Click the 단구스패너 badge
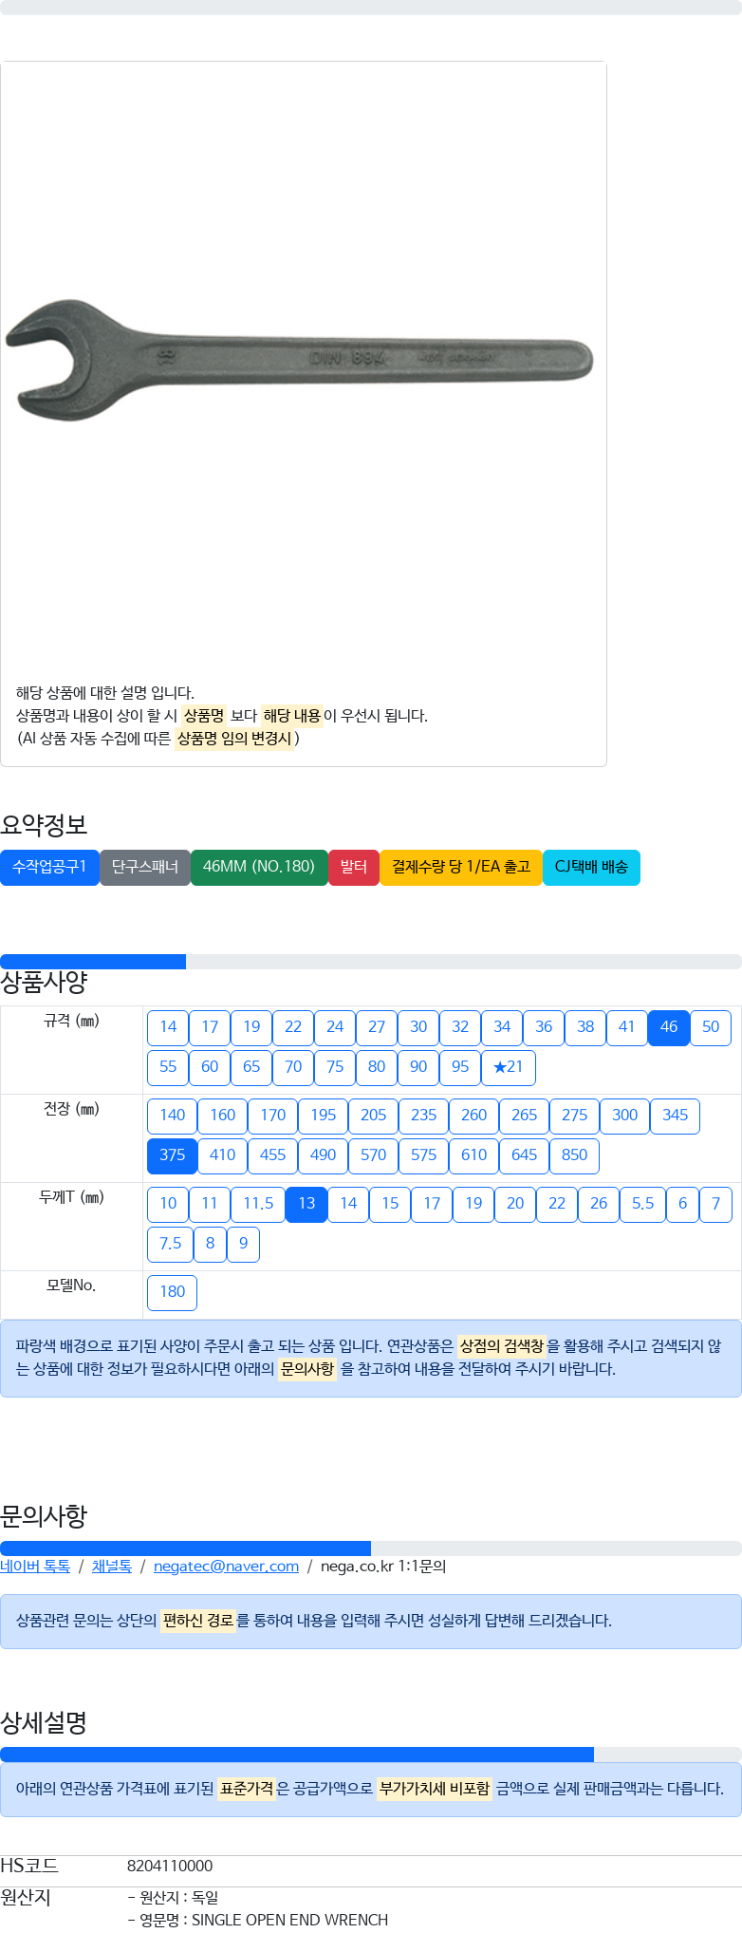Screen dimensions: 742x1933 (x=145, y=867)
